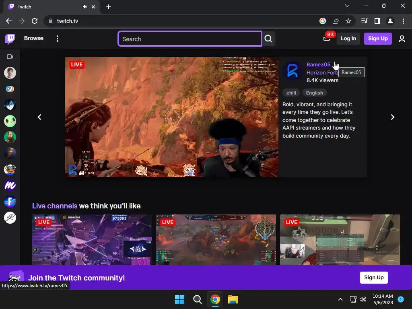Click the Log In button
Viewport: 412px width, 309px height.
point(348,39)
